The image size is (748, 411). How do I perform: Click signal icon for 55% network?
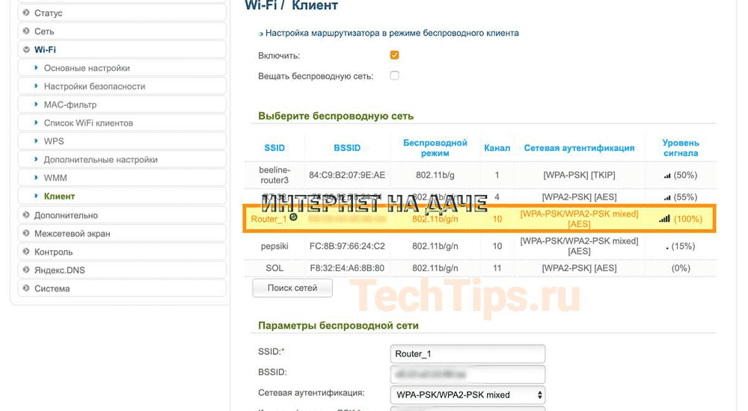(667, 198)
